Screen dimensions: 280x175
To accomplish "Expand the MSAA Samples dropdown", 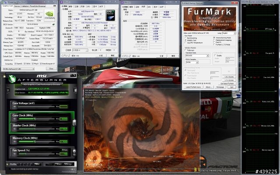I will 192,62.
